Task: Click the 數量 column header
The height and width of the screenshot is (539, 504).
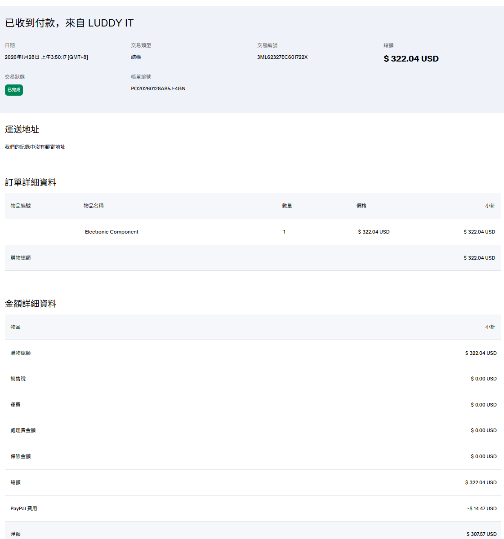Action: coord(287,206)
